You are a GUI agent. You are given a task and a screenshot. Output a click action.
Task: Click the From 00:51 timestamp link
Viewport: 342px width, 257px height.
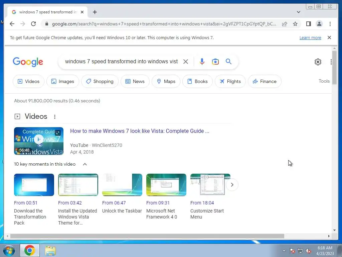(25, 203)
